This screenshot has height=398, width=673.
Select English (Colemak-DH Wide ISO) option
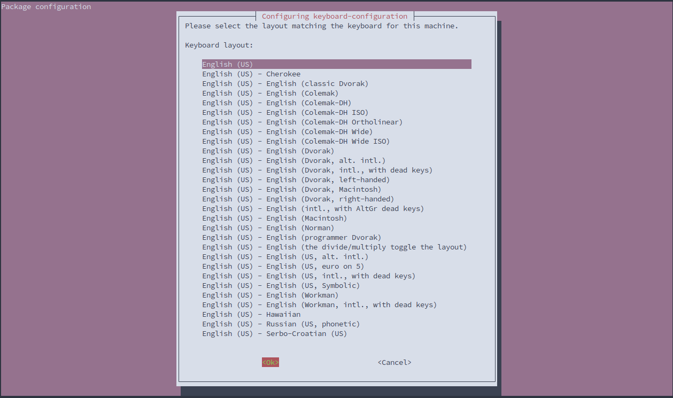tap(296, 141)
